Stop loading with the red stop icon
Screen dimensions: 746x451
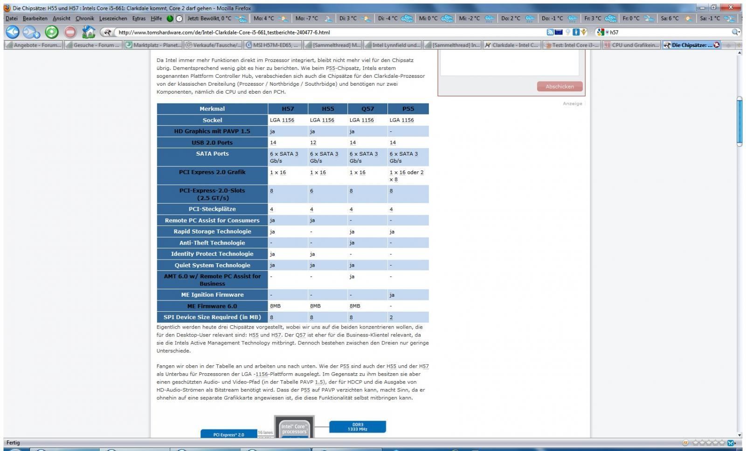click(x=70, y=32)
